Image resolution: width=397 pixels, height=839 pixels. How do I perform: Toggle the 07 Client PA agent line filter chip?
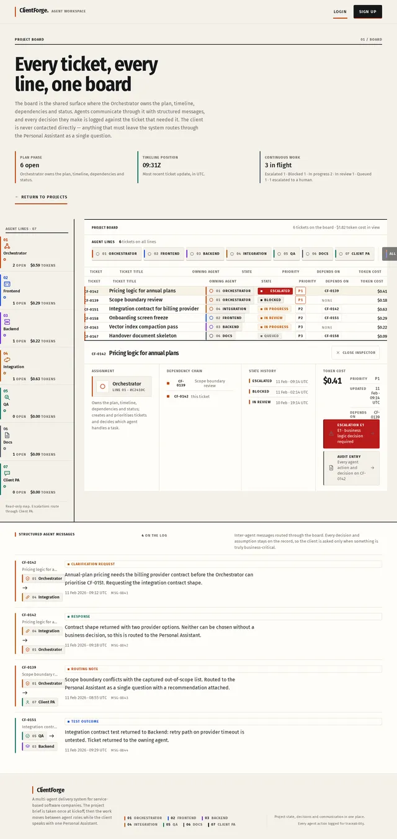(x=355, y=253)
